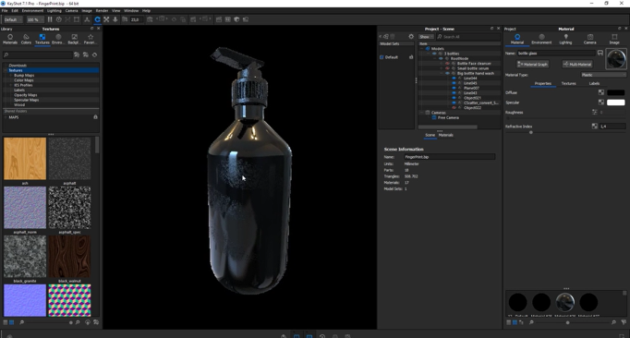Select the tumble camera rotate tool

click(97, 19)
